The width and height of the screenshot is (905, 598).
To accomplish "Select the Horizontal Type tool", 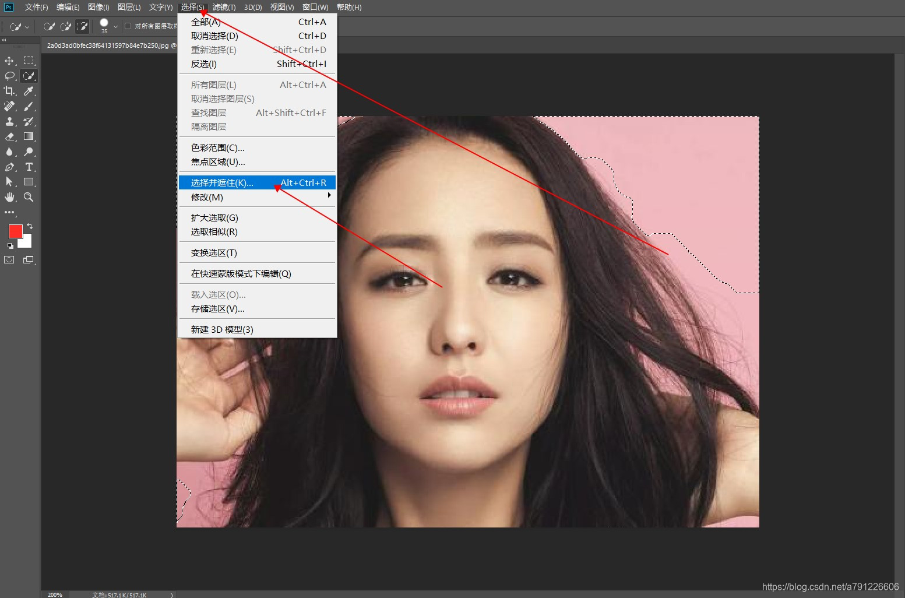I will tap(29, 167).
